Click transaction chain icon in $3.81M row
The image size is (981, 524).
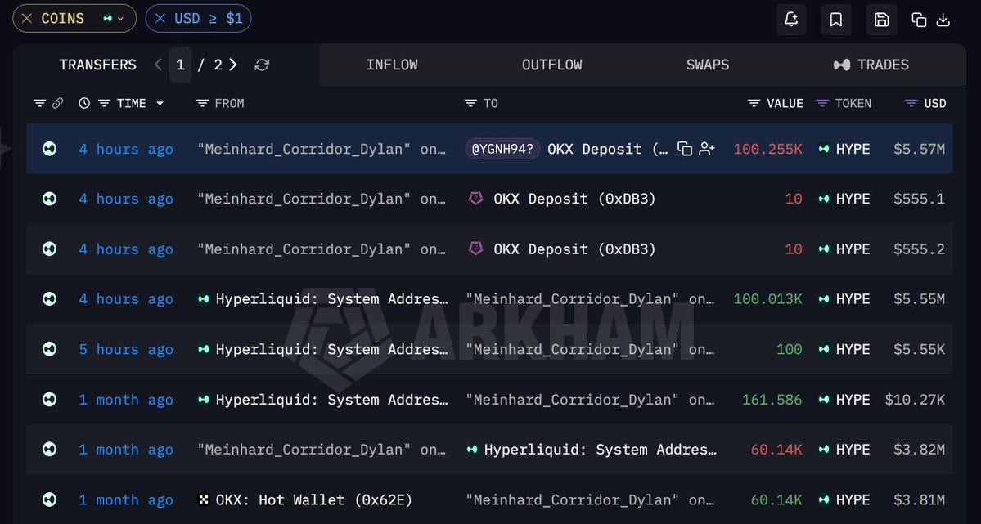click(49, 499)
